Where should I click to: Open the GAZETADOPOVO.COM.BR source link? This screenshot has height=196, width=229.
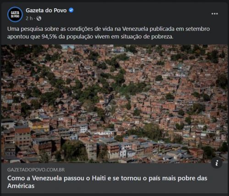(x=36, y=170)
